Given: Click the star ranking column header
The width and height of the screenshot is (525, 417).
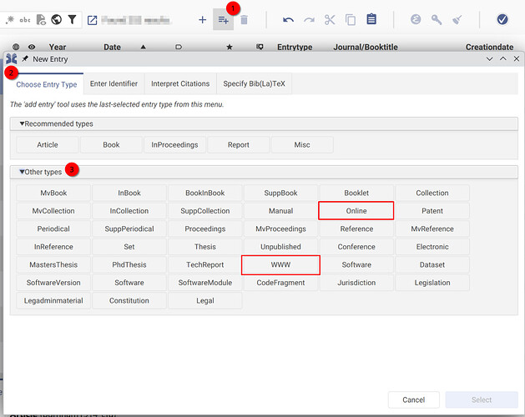Looking at the screenshot, I should (x=230, y=47).
